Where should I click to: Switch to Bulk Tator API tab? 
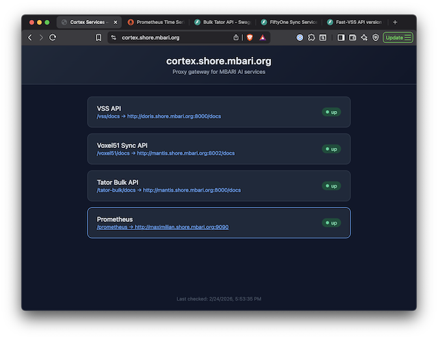pyautogui.click(x=222, y=22)
